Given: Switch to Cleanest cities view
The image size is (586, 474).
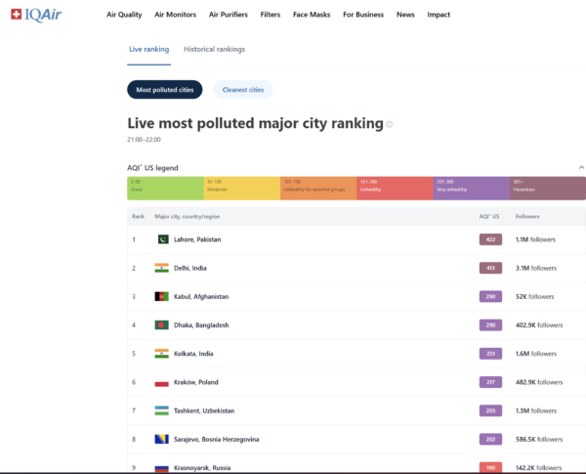Looking at the screenshot, I should click(x=242, y=90).
